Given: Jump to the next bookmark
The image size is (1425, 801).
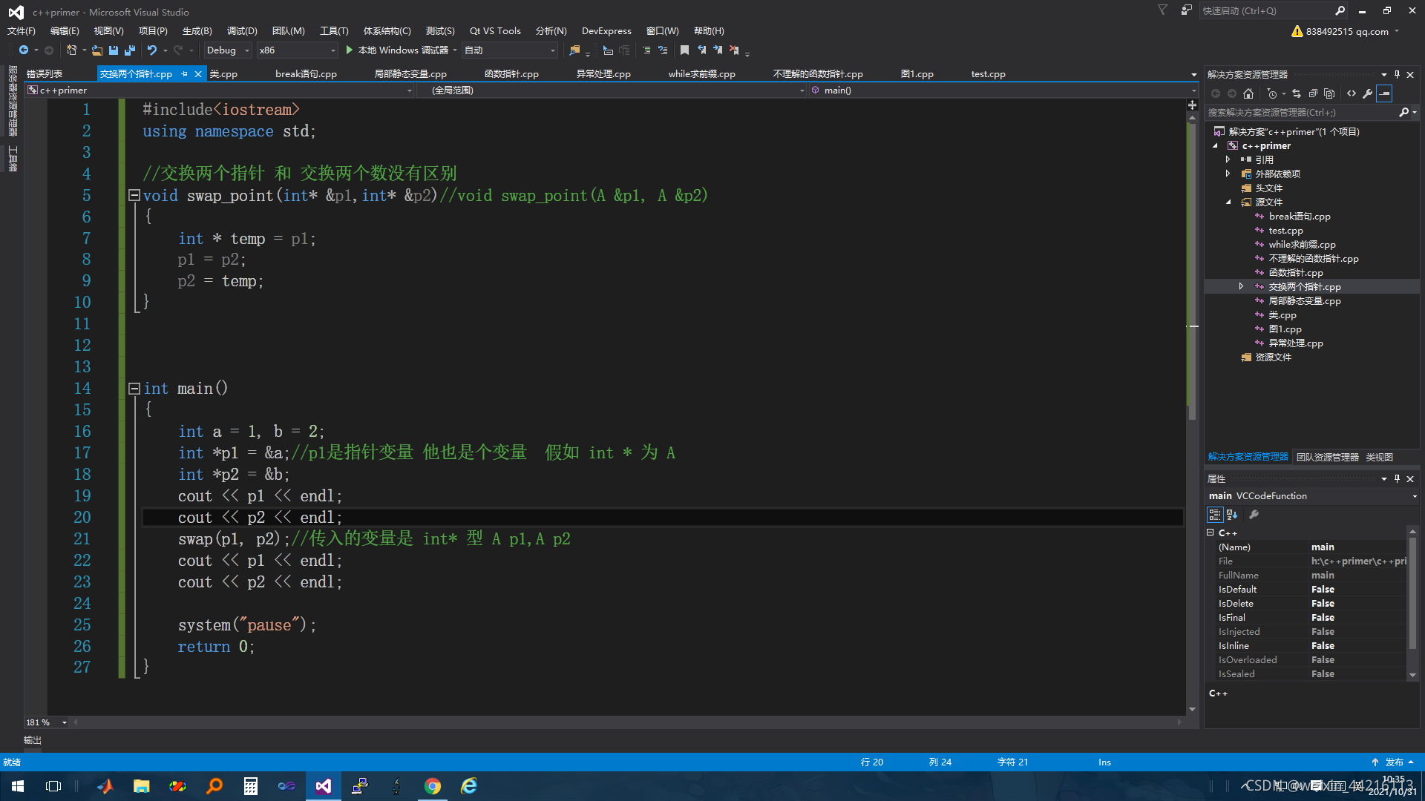Looking at the screenshot, I should pyautogui.click(x=718, y=50).
